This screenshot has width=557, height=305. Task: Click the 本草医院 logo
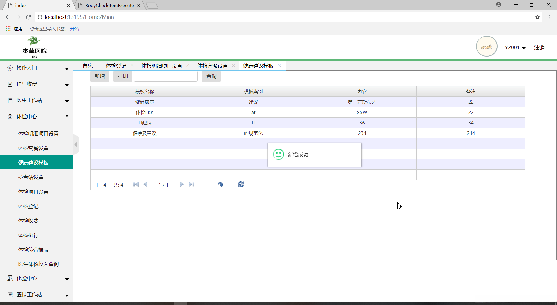[x=35, y=47]
